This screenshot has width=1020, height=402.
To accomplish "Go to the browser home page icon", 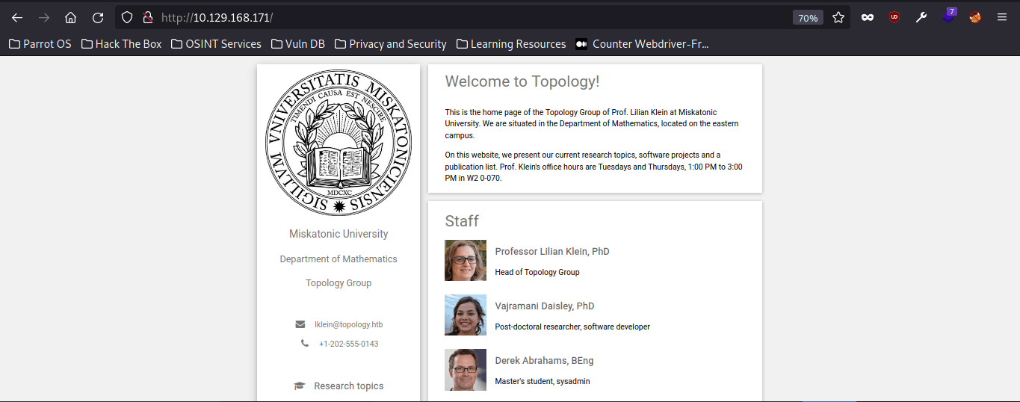I will click(70, 17).
